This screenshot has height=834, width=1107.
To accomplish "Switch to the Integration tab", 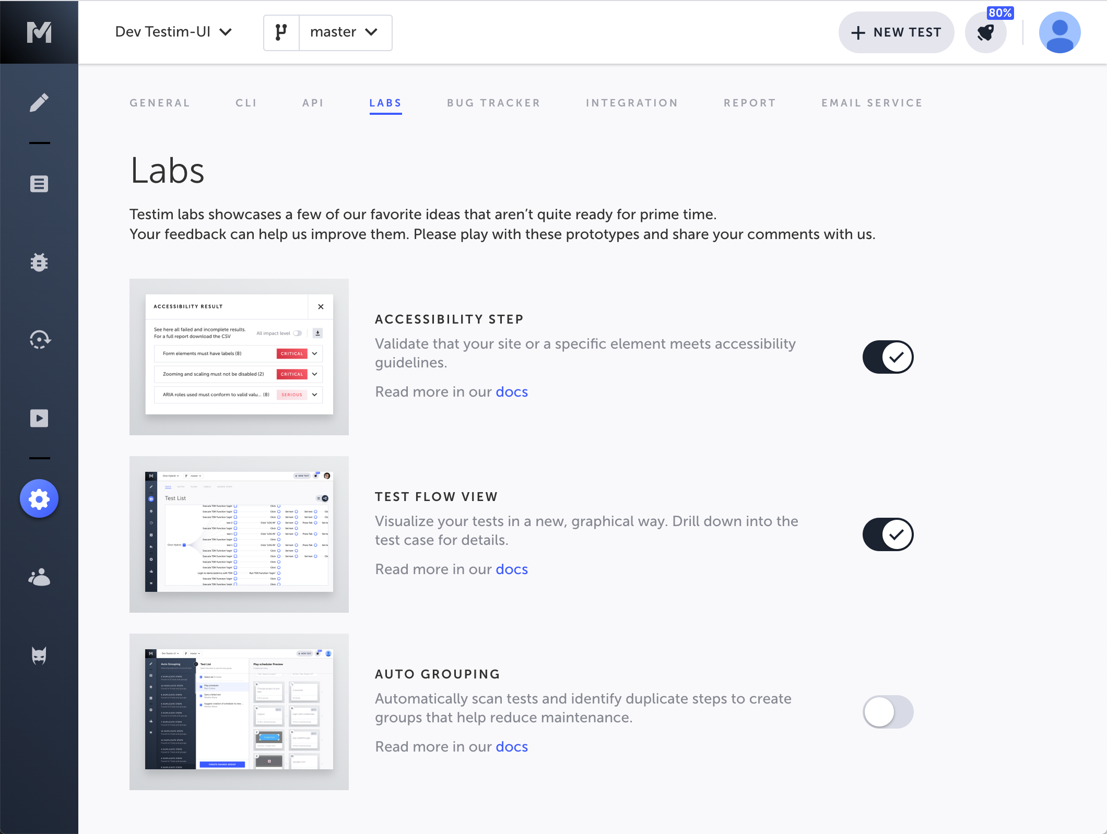I will pos(632,103).
